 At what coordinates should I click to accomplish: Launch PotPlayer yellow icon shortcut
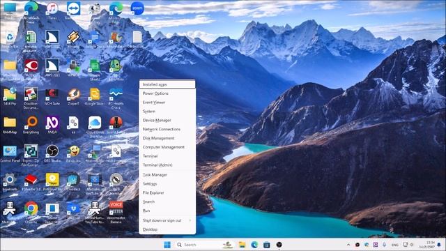(x=52, y=182)
